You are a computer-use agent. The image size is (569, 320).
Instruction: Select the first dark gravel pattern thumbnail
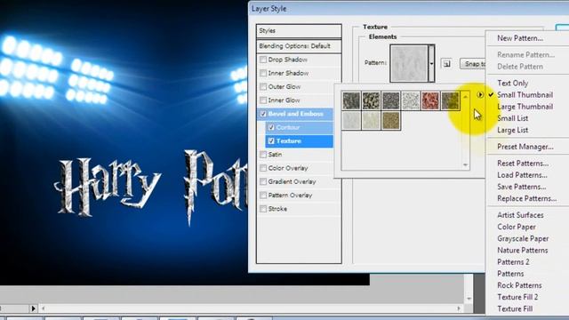(351, 100)
